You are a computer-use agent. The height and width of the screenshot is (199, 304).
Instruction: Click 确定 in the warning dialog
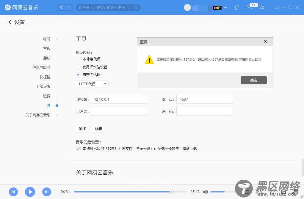pos(254,80)
